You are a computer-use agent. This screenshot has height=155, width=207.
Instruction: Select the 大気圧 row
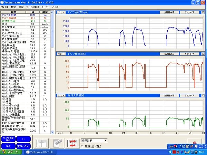click(x=26, y=30)
